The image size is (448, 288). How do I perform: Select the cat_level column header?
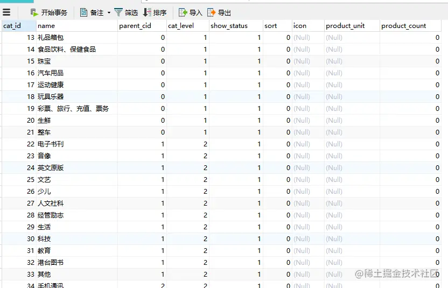[x=188, y=26]
